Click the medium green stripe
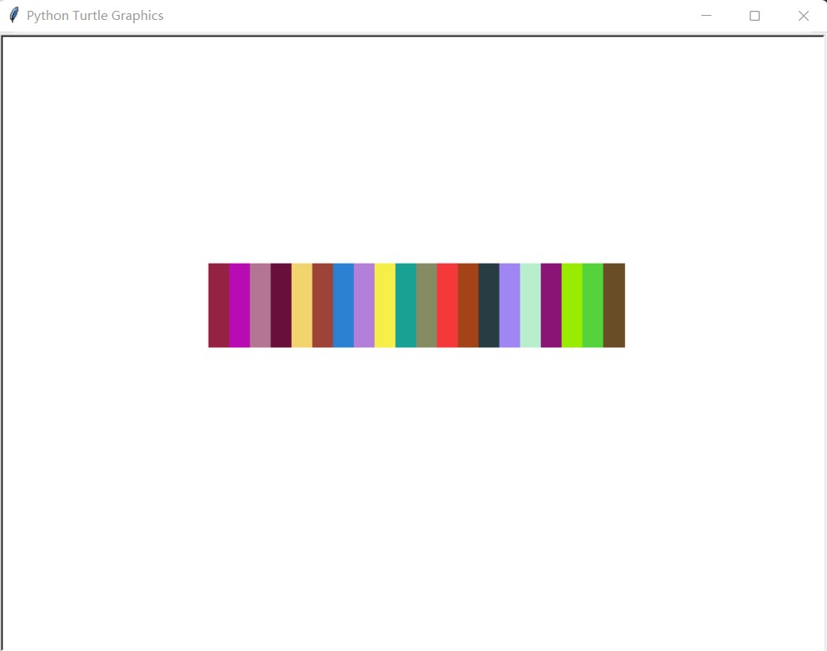The width and height of the screenshot is (827, 651). coord(593,305)
